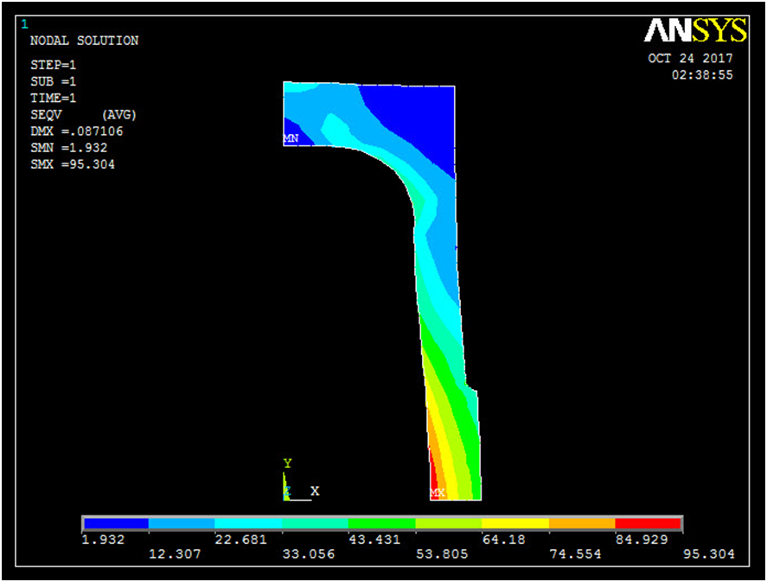The image size is (767, 582).
Task: Click the MX maximum stress marker
Action: coord(438,493)
